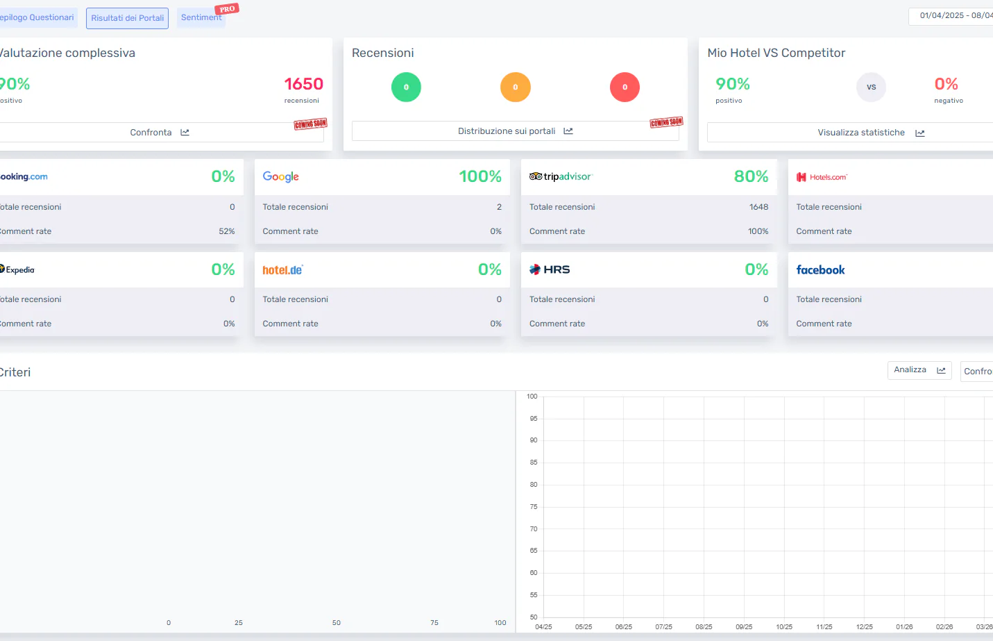Click the Booking.com logo
This screenshot has width=993, height=641.
[x=24, y=176]
